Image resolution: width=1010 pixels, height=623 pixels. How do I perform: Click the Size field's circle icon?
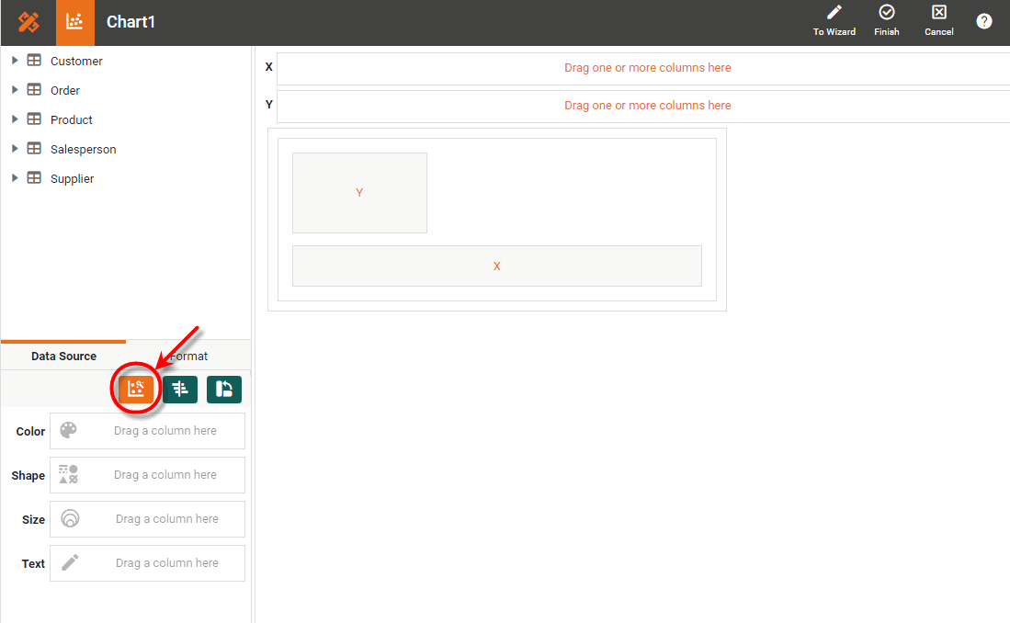(69, 518)
